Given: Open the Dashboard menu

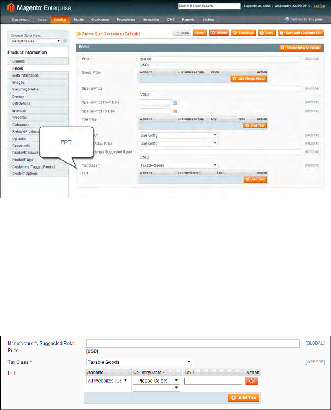Looking at the screenshot, I should click(x=21, y=20).
